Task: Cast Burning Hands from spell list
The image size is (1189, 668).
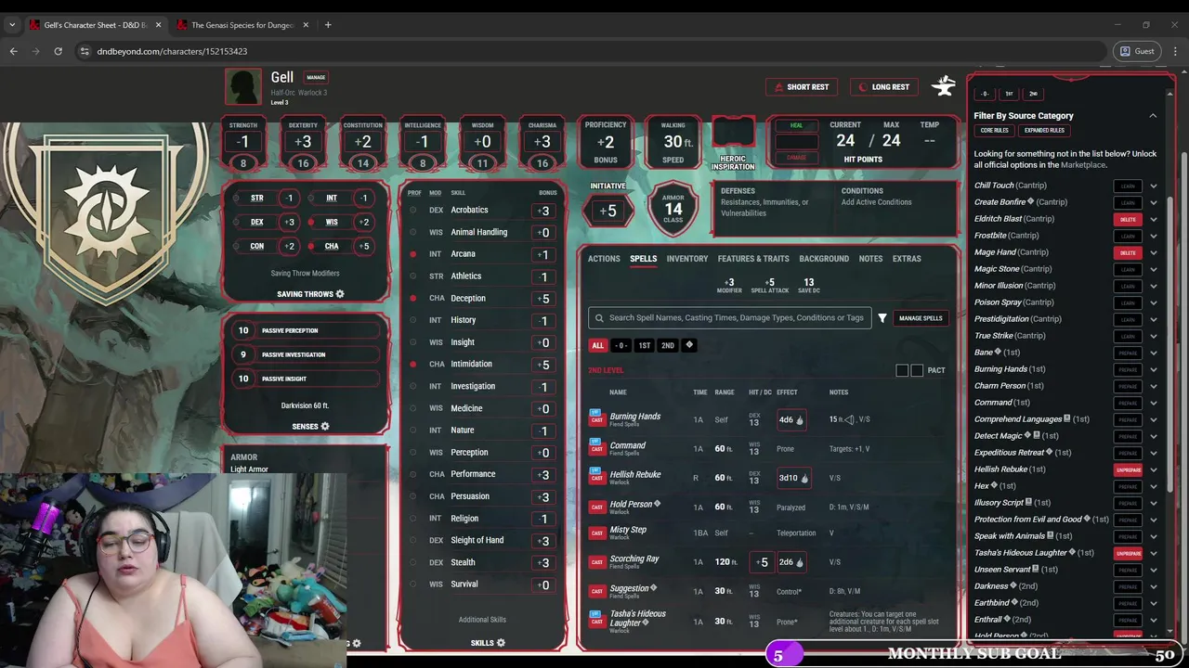Action: [x=596, y=419]
